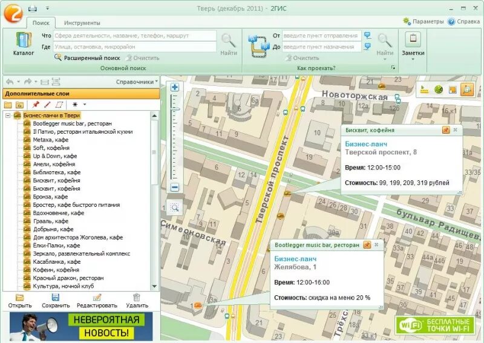Open Параметры settings
The image size is (484, 343).
(x=423, y=21)
